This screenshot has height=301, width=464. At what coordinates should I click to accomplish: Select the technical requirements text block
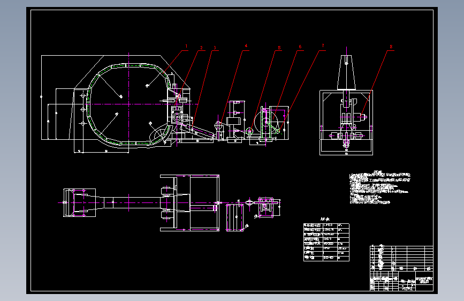click(x=379, y=187)
